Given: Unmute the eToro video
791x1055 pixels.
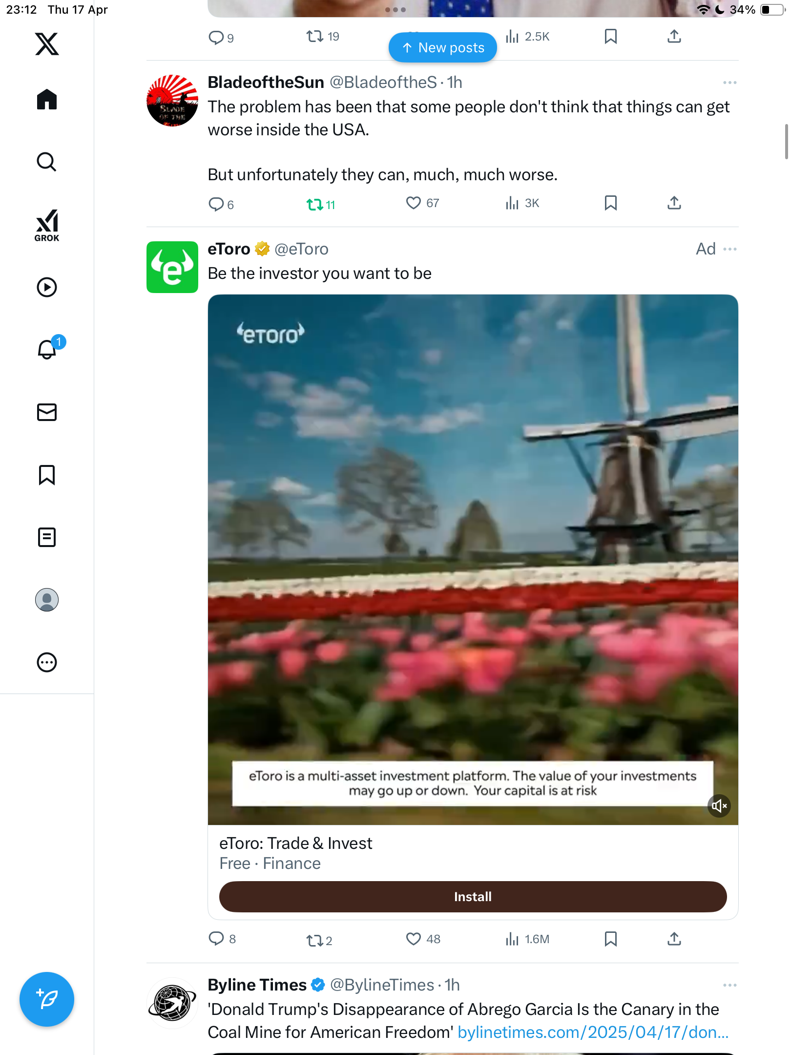Looking at the screenshot, I should point(719,806).
